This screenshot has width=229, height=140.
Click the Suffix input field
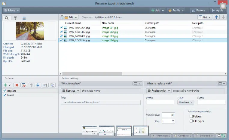click(211, 102)
